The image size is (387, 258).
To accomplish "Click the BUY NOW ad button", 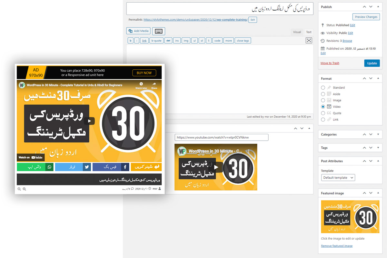I will [144, 73].
